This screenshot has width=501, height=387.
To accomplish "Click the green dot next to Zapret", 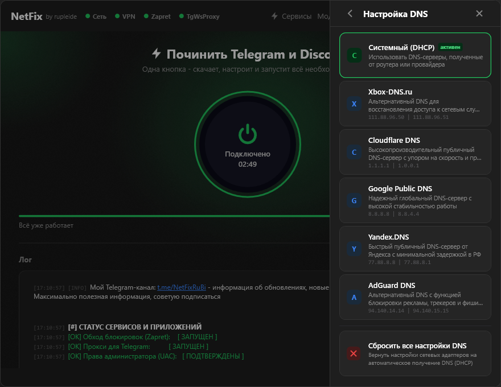I will [146, 16].
